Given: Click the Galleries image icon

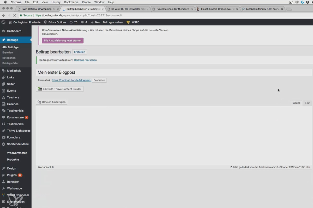Looking at the screenshot, I should pos(4,104).
